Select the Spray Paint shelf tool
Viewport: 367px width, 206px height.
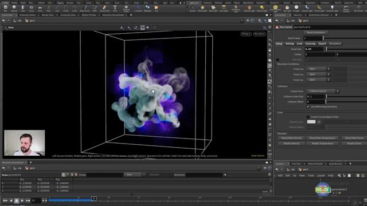click(104, 9)
